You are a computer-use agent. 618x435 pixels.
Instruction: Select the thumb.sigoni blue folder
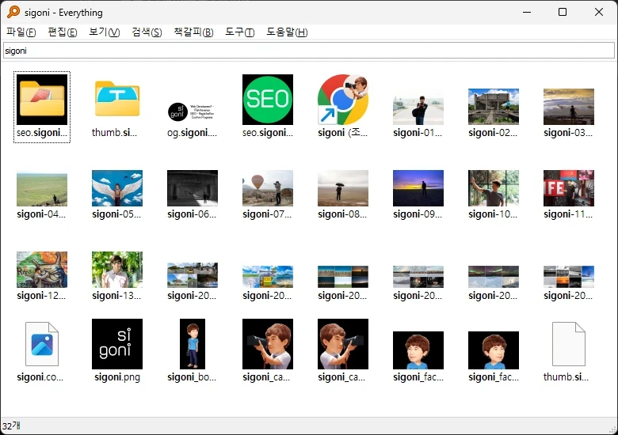[x=117, y=100]
